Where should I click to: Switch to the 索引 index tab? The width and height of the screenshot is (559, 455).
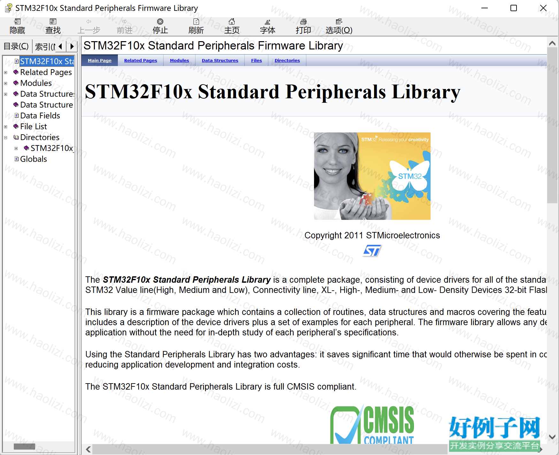44,47
